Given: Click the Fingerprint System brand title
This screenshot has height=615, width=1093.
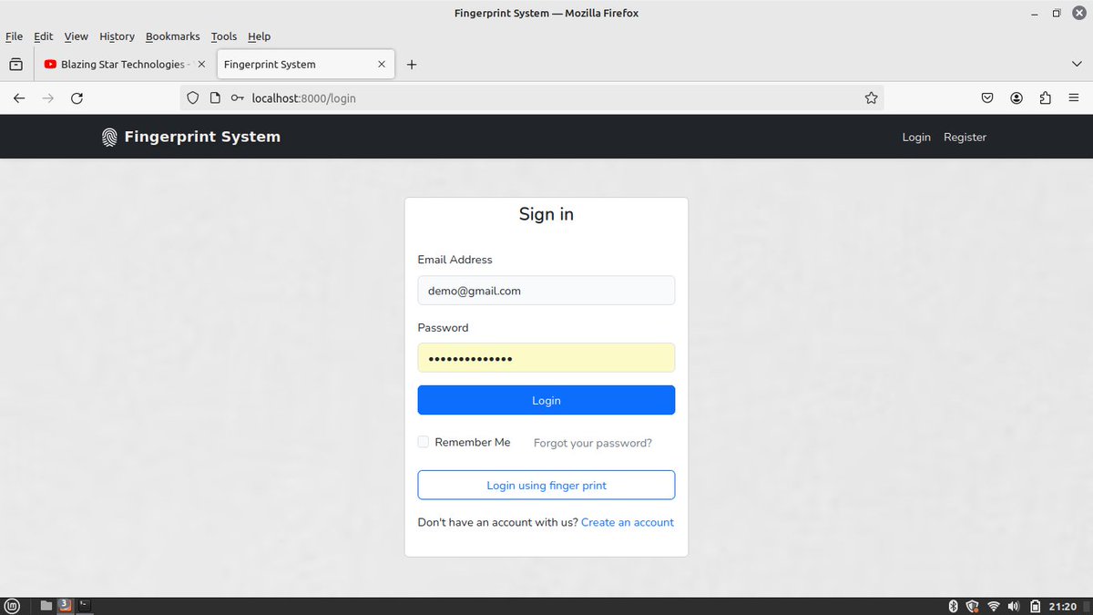Looking at the screenshot, I should [202, 138].
